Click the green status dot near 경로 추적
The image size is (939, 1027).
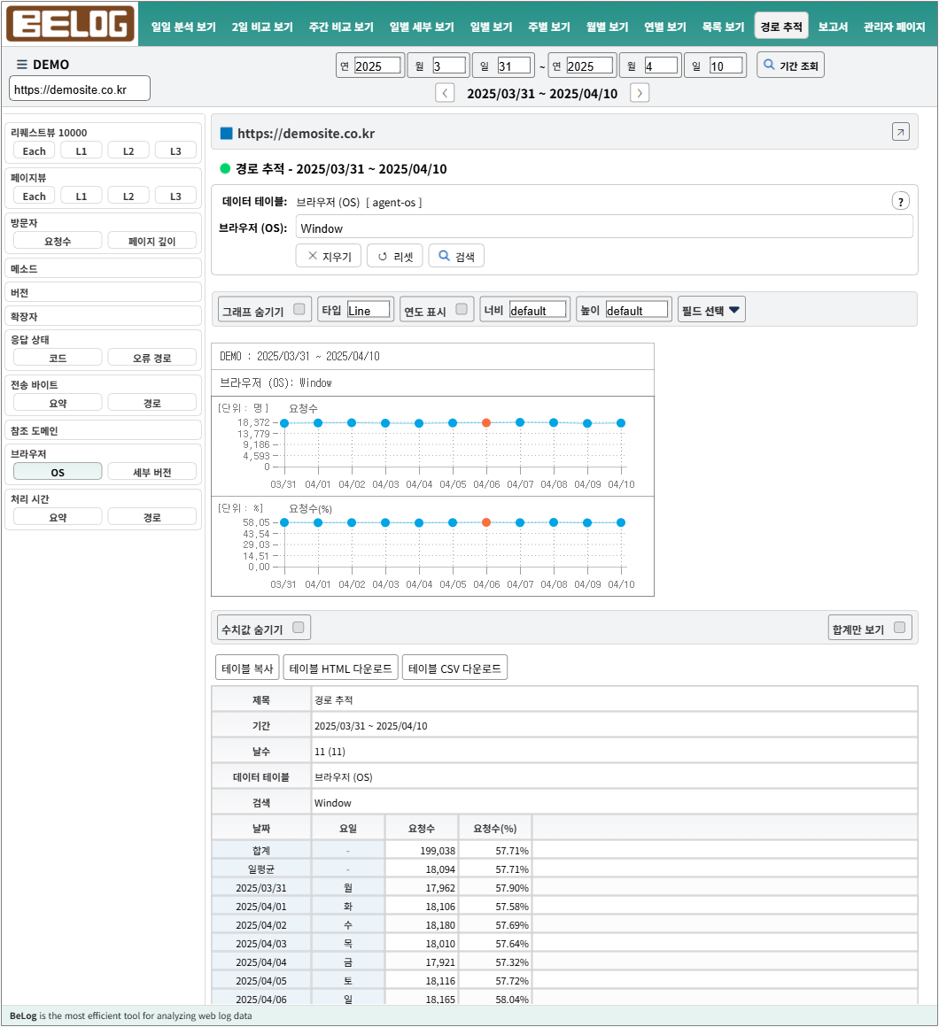click(x=225, y=168)
